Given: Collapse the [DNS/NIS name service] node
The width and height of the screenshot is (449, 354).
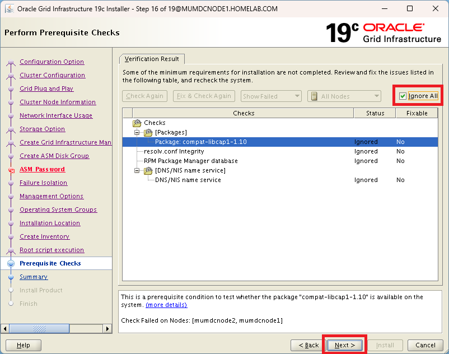Looking at the screenshot, I should 136,171.
